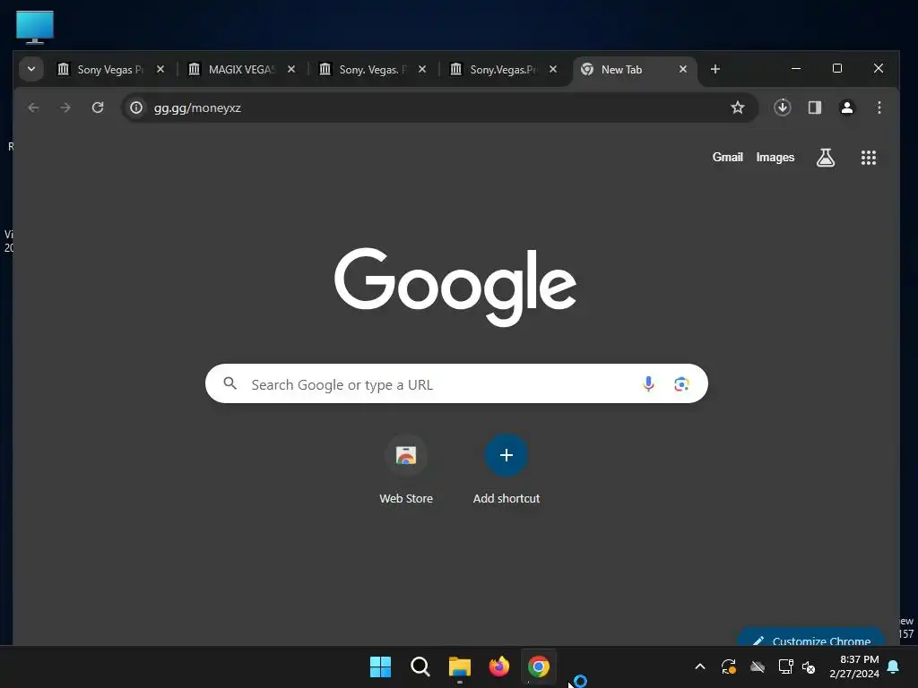Close the New Tab tab
The width and height of the screenshot is (918, 688).
[x=682, y=69]
